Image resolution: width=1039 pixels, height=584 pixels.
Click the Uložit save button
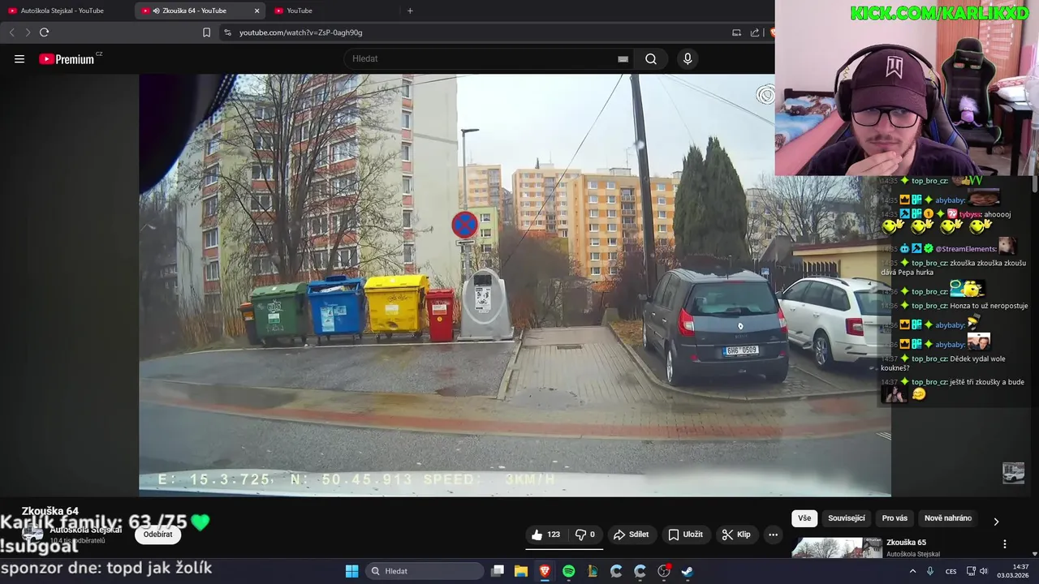(x=686, y=535)
